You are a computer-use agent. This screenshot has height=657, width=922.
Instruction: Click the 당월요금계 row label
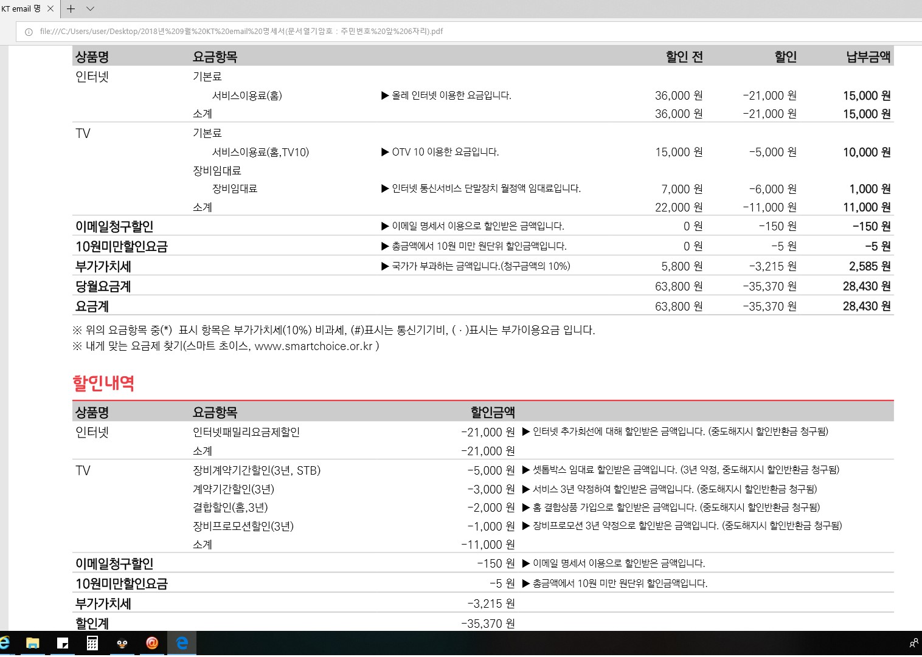[103, 286]
